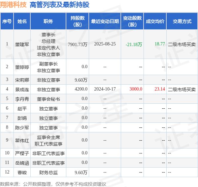Click 法定代表人 in 董建军's titles

(x=49, y=48)
